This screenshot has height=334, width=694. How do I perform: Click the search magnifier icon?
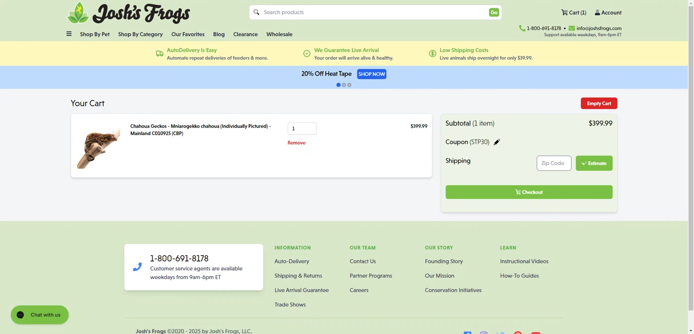click(x=256, y=12)
